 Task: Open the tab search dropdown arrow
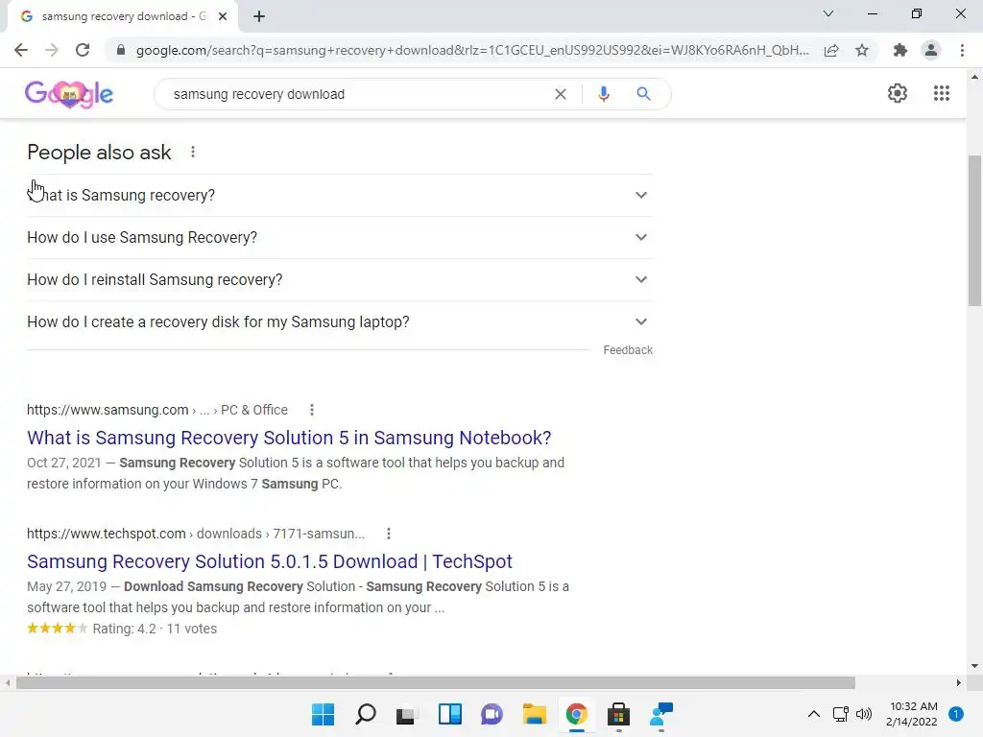click(x=828, y=13)
